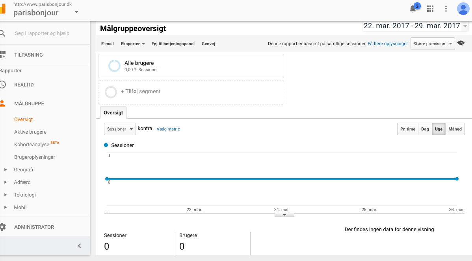Click the Alle brugere segment circle icon
Screen dimensions: 472x261
click(x=114, y=66)
